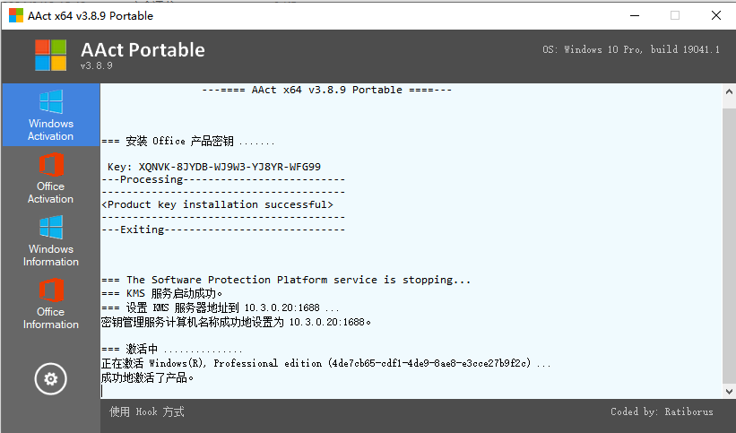Click the AAct four-color logo in header
This screenshot has height=433, width=736.
[51, 55]
